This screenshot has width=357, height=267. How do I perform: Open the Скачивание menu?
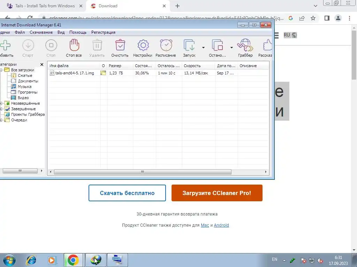(x=41, y=32)
